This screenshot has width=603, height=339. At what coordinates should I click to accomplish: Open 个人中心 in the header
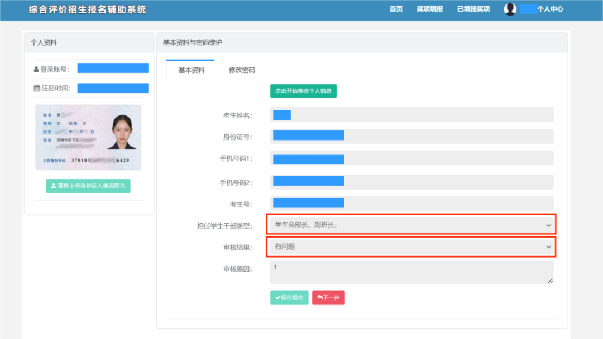pos(549,9)
